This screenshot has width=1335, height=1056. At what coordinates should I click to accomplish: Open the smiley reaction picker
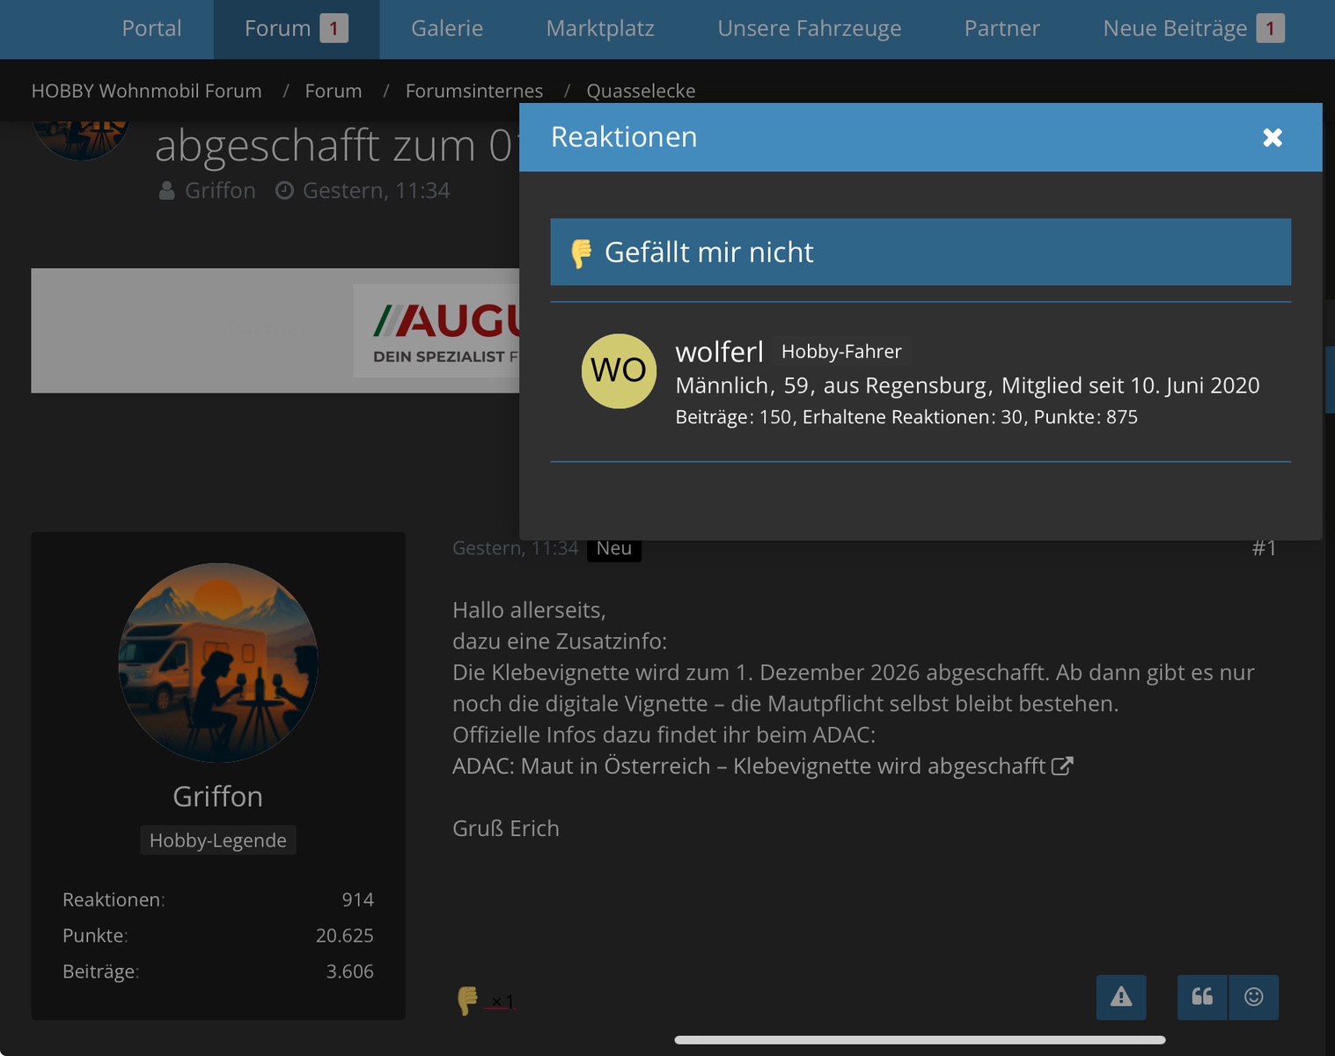(x=1253, y=997)
